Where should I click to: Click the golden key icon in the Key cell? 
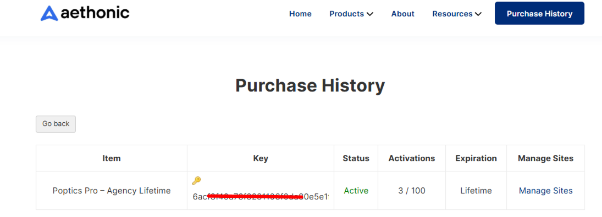click(197, 180)
